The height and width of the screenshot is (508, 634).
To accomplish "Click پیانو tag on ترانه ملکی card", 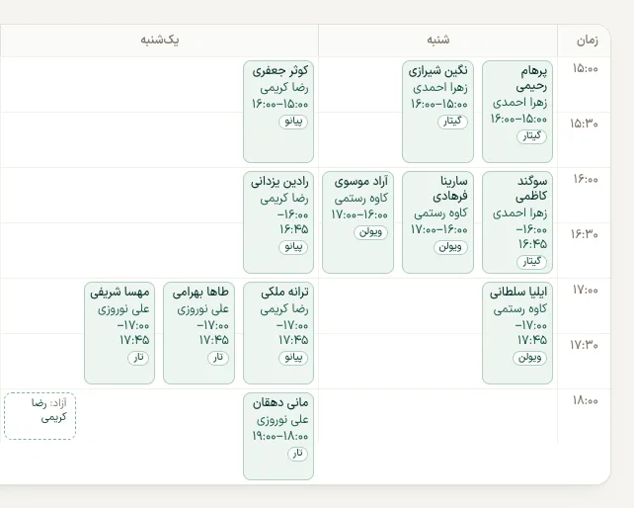I will [x=293, y=358].
